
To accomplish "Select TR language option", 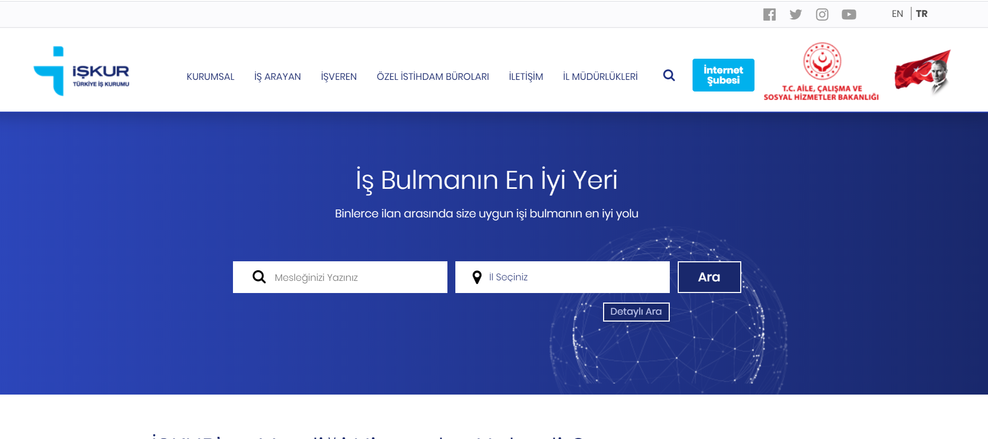I will point(921,14).
